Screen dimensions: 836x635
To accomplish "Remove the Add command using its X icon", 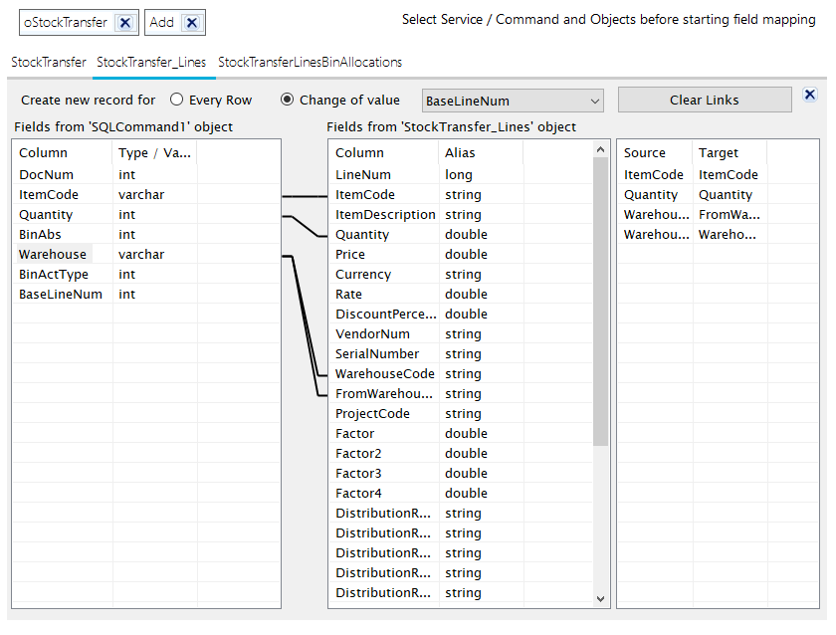I will point(189,21).
